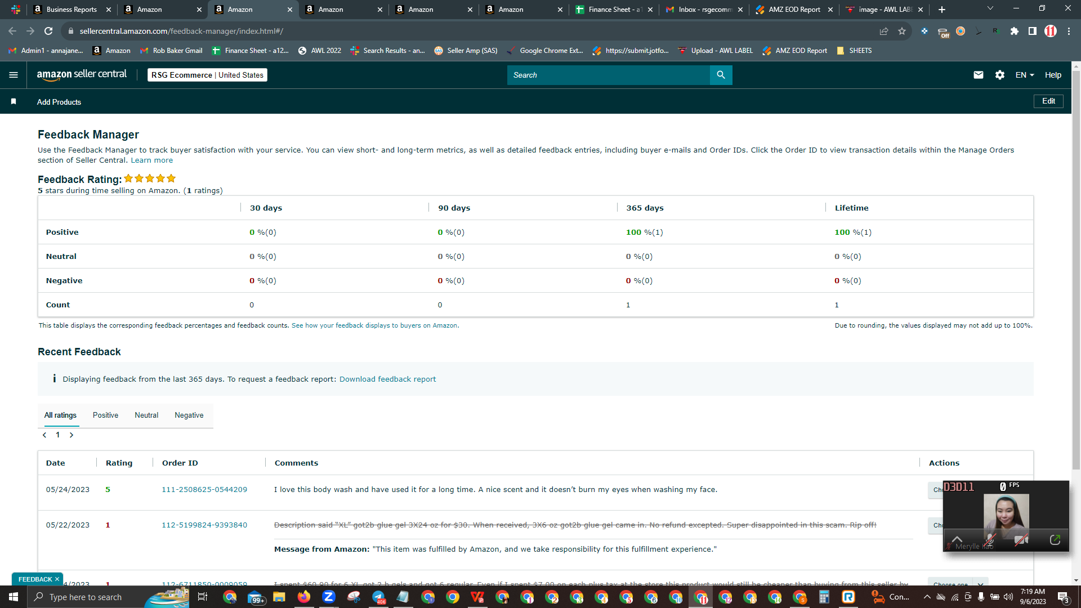
Task: Open Firefox from the taskbar
Action: click(304, 597)
